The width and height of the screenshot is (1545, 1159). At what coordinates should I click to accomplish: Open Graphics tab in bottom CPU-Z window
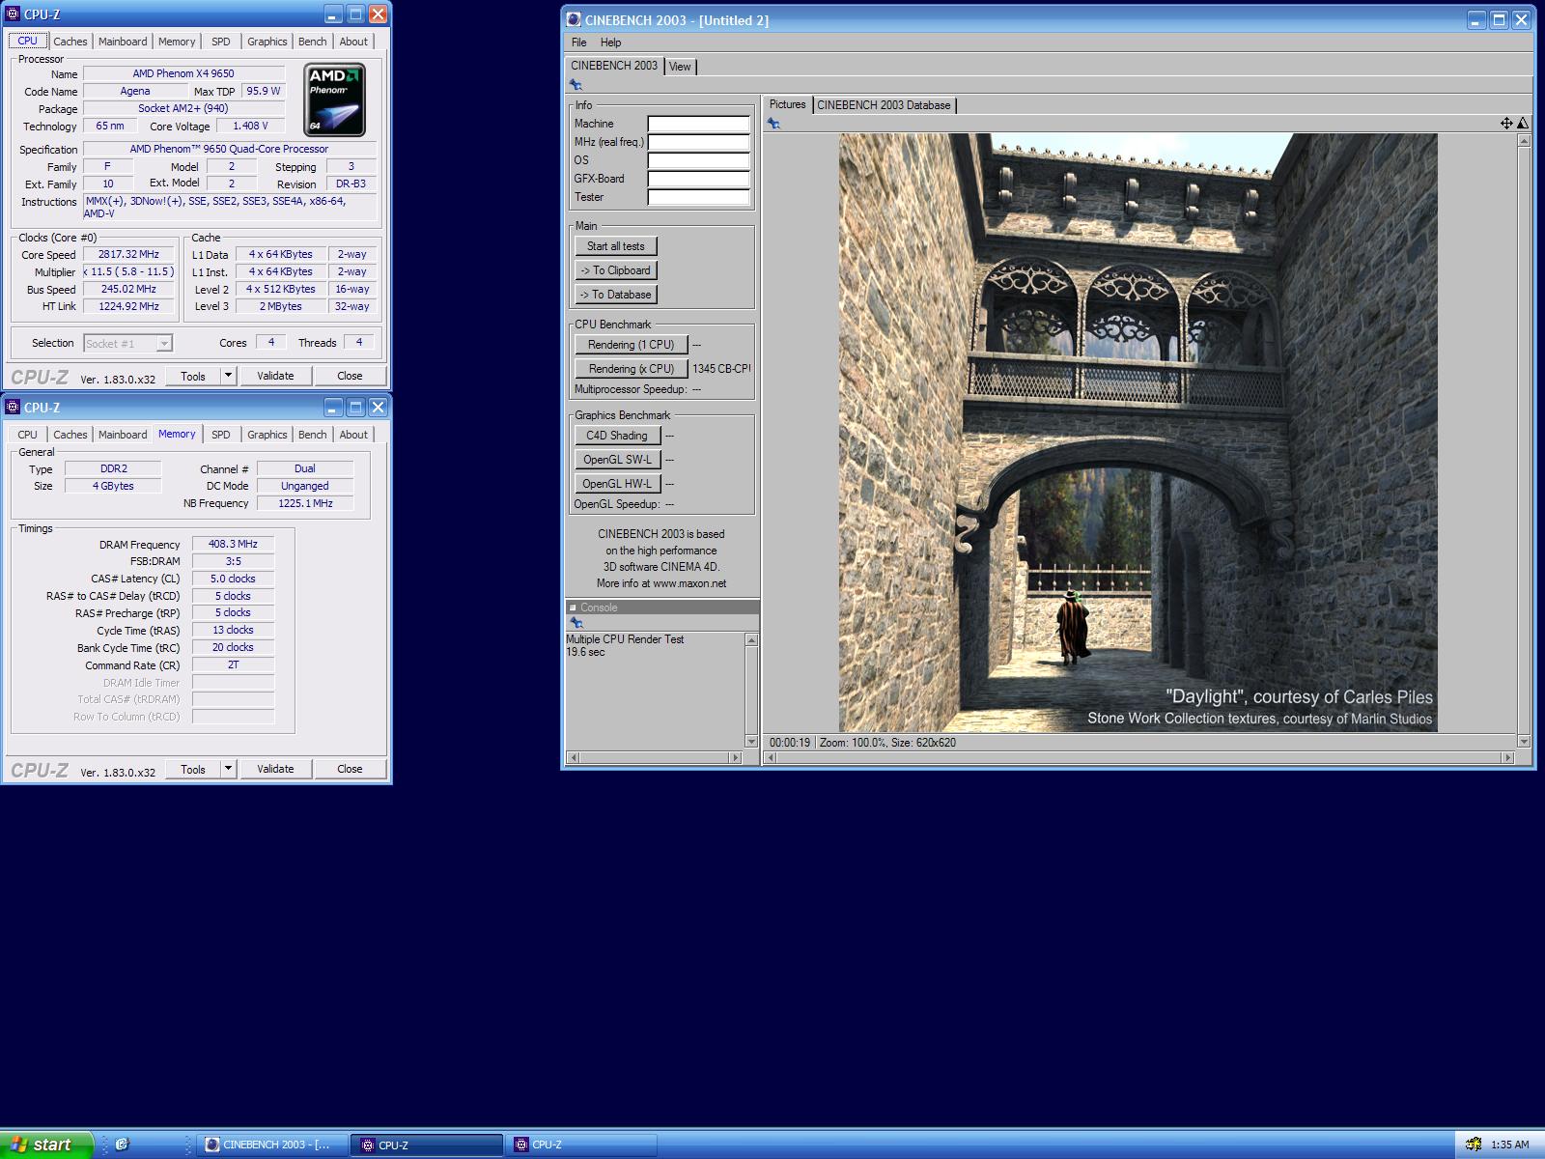tap(267, 435)
